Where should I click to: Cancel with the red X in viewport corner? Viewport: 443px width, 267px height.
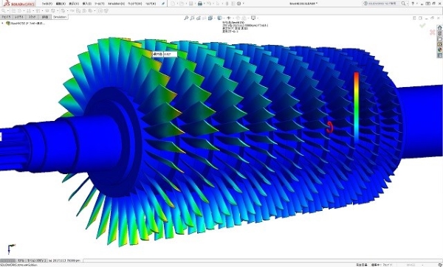(432, 32)
